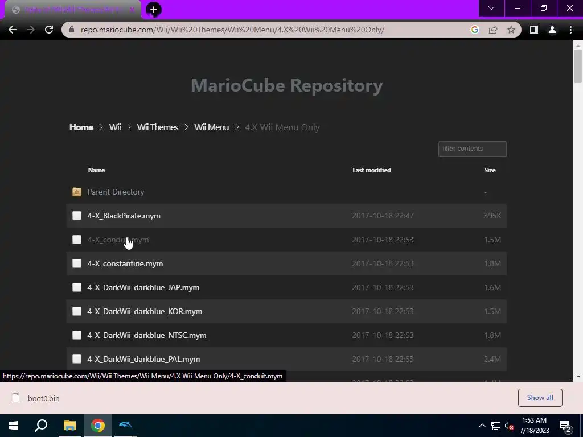This screenshot has width=583, height=437.
Task: Click file icon for 4-X_DarkWii_darkblue_NTSC.mym
Action: tap(77, 335)
